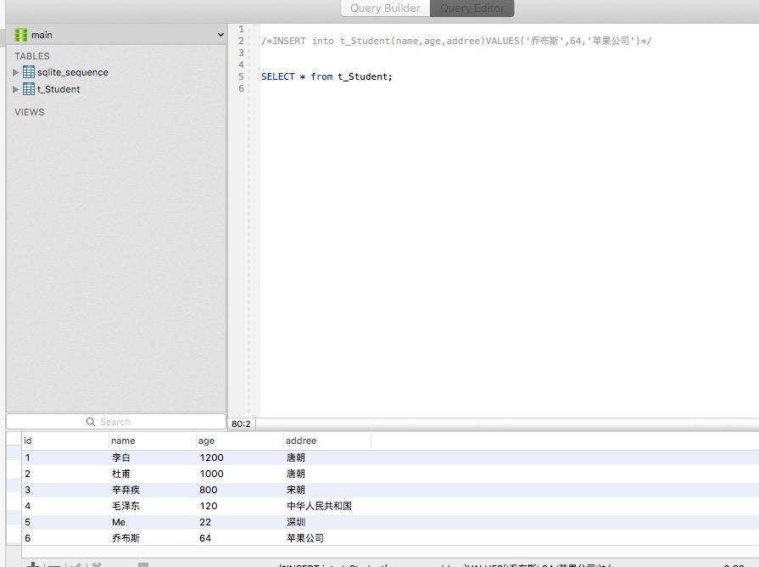Click the SELECT statement line in editor
The height and width of the screenshot is (567, 759).
coord(326,76)
